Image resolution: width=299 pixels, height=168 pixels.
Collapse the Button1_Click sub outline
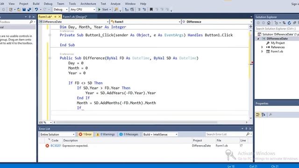(50, 35)
